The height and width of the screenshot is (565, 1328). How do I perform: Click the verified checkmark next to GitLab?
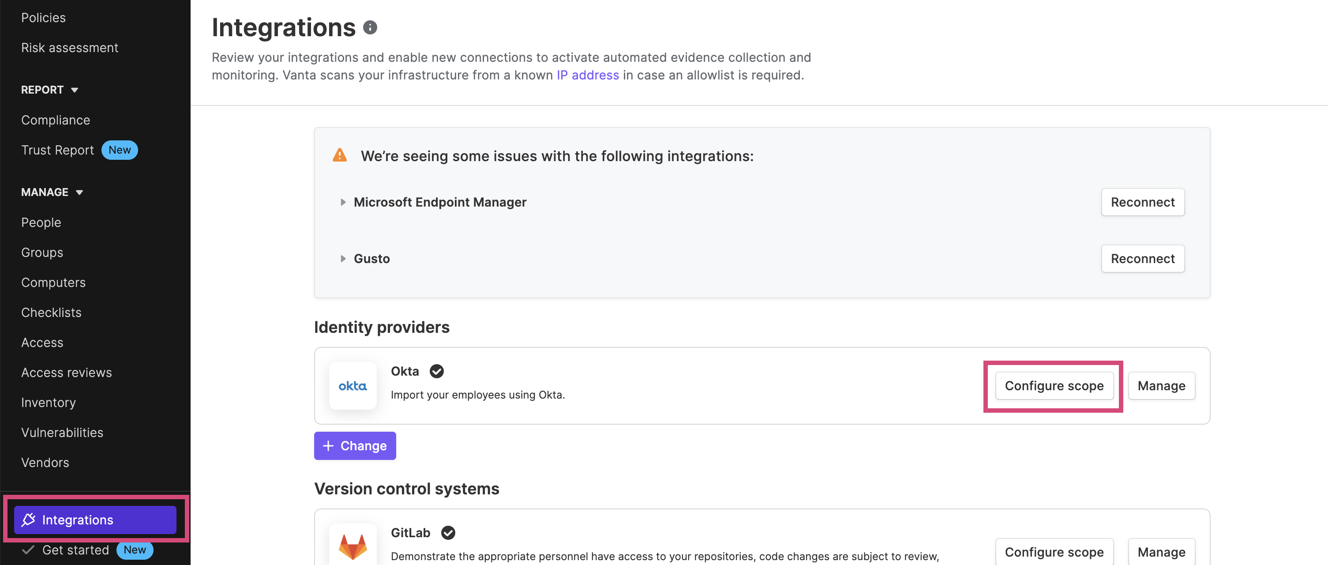[448, 532]
